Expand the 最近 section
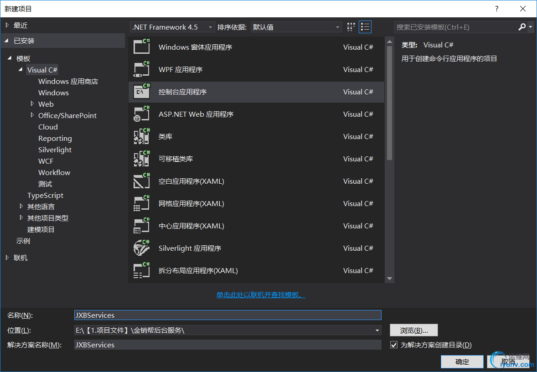Image resolution: width=537 pixels, height=372 pixels. [7, 25]
